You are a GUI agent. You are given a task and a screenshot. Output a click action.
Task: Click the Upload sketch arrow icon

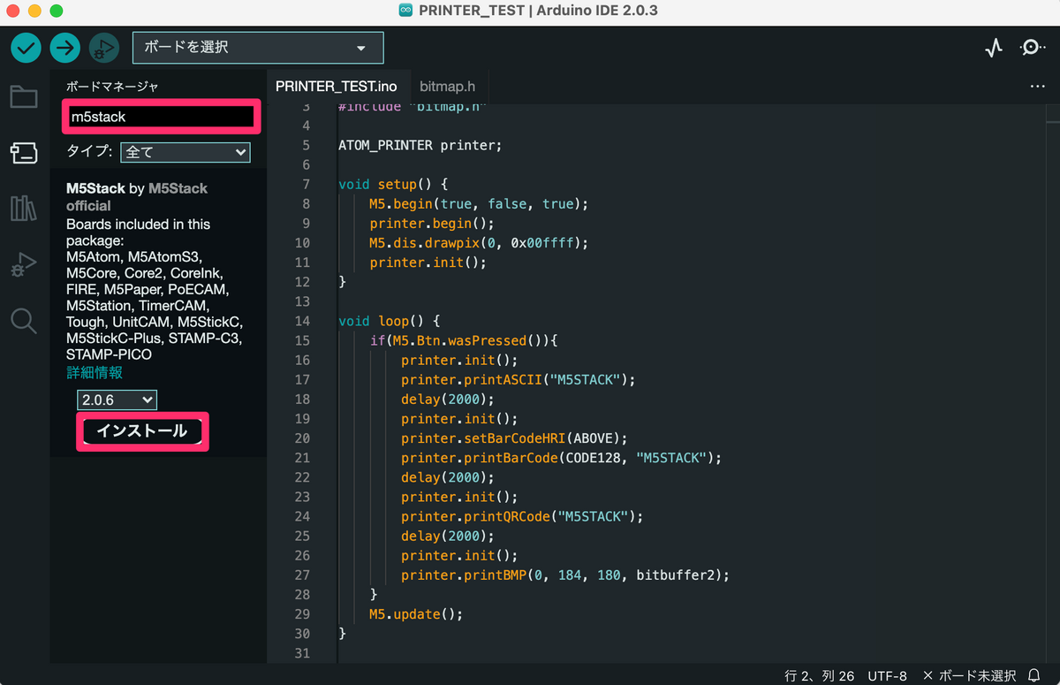click(64, 47)
